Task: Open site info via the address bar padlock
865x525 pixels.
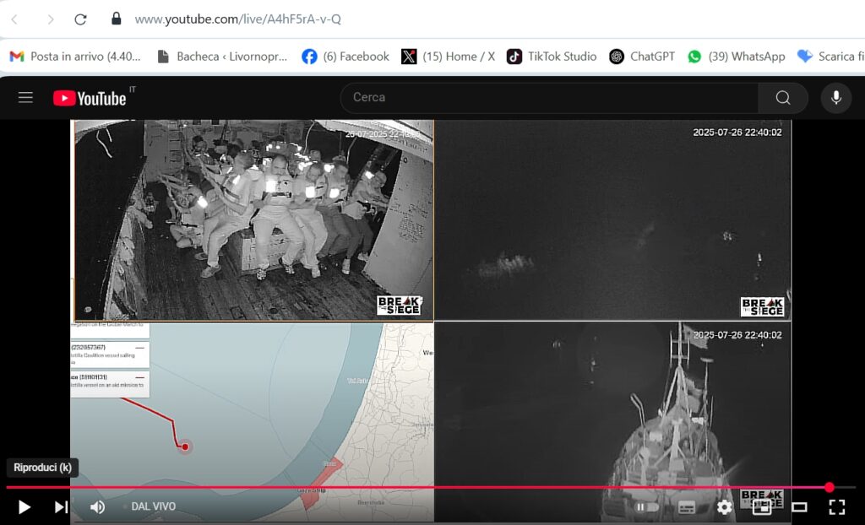Action: tap(114, 18)
